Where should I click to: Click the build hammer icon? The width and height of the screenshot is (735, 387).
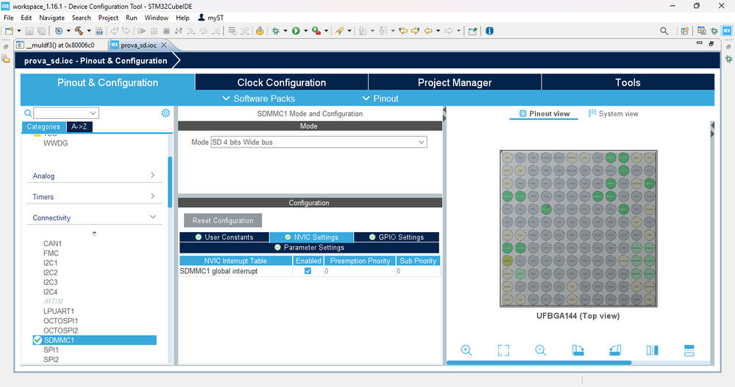[79, 31]
